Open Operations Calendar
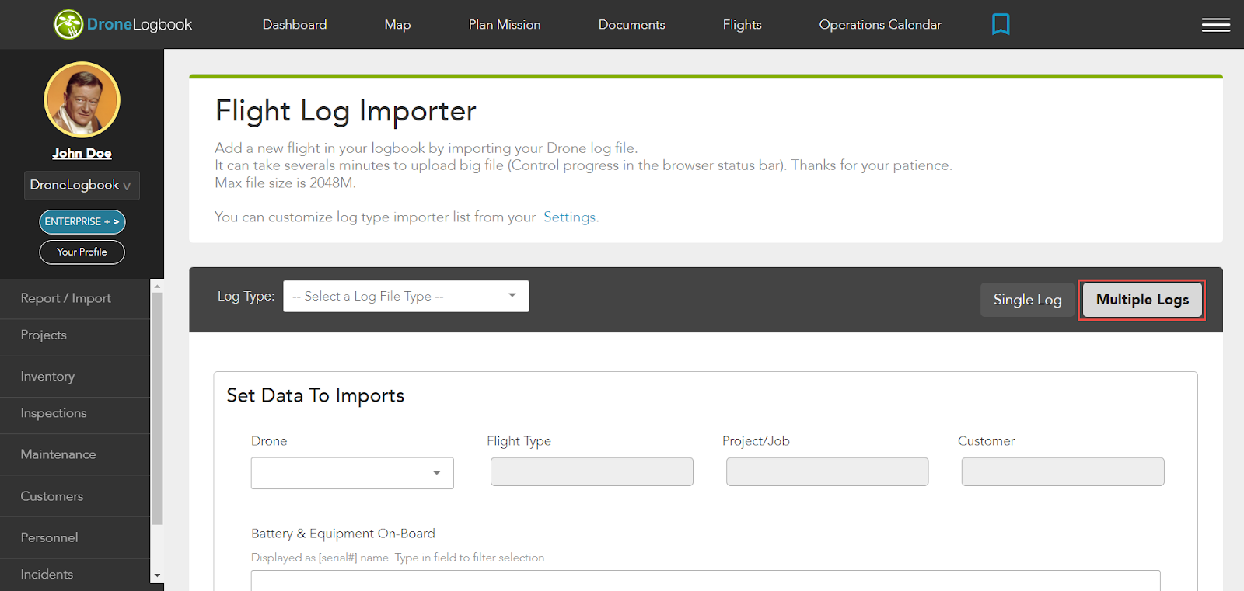1244x591 pixels. [x=880, y=25]
